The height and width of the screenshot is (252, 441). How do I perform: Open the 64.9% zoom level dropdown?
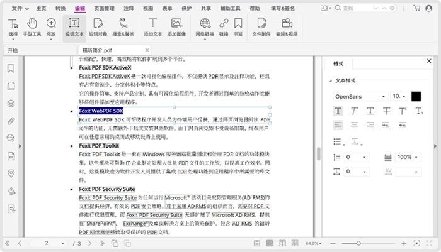[x=313, y=243]
